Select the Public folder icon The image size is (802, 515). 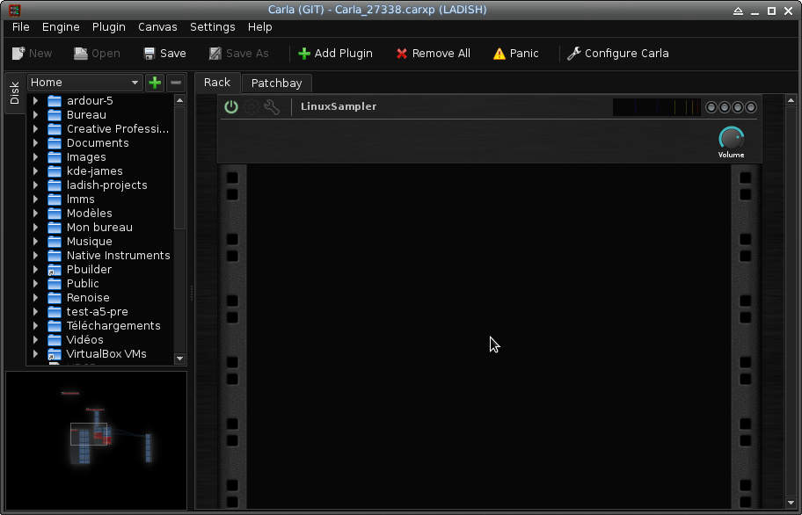pos(55,284)
